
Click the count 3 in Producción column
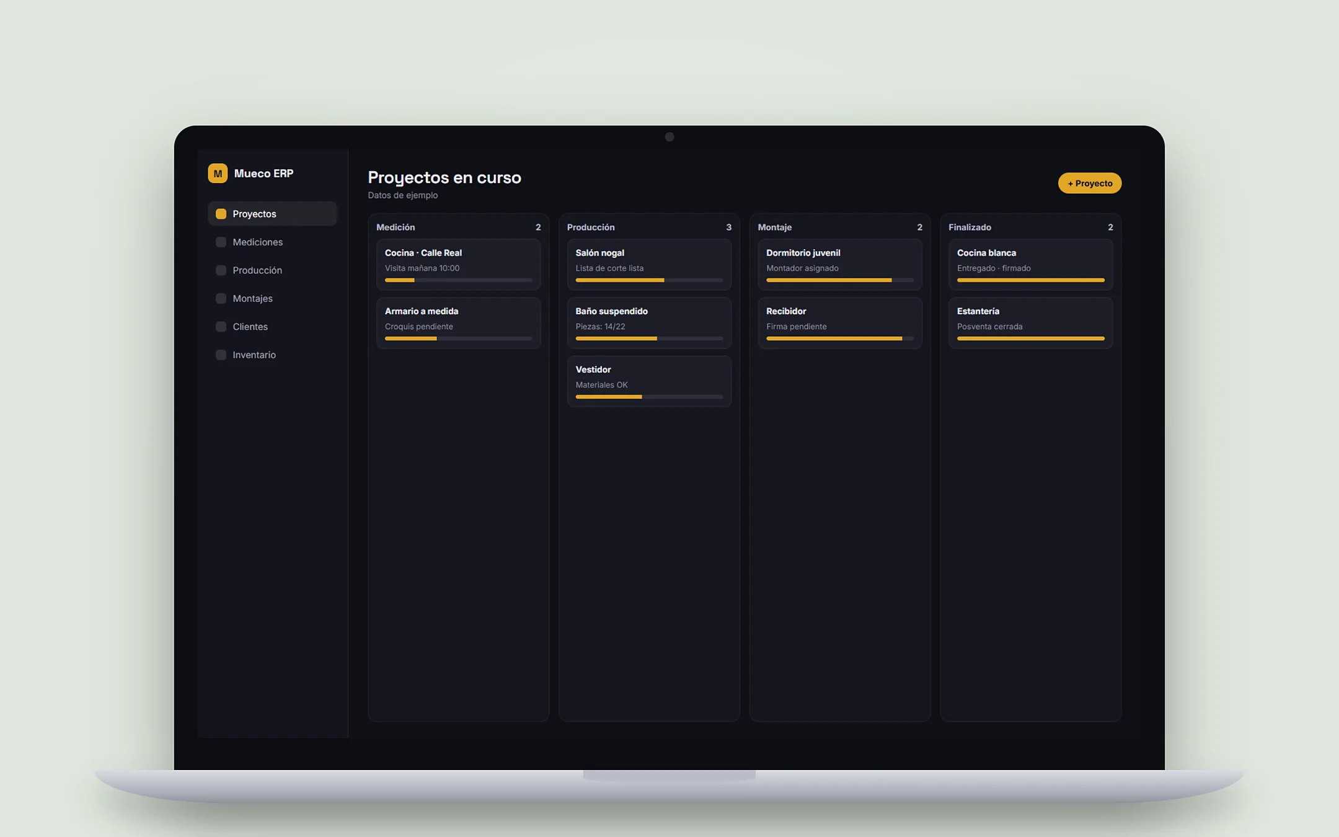[x=728, y=228]
